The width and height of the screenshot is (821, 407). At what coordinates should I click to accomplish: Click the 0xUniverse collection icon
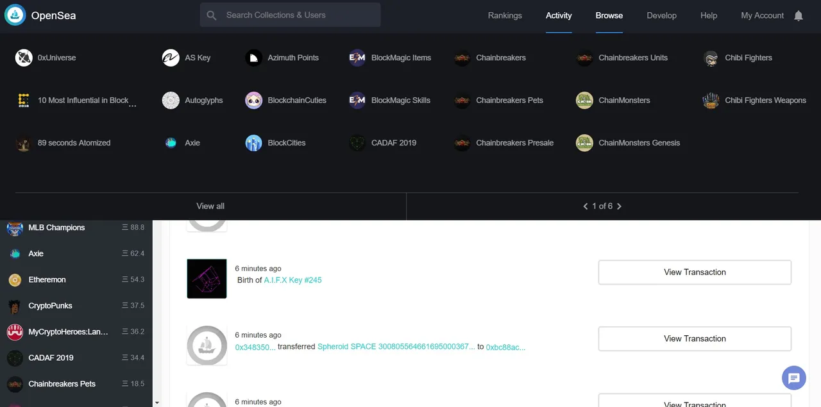tap(24, 58)
